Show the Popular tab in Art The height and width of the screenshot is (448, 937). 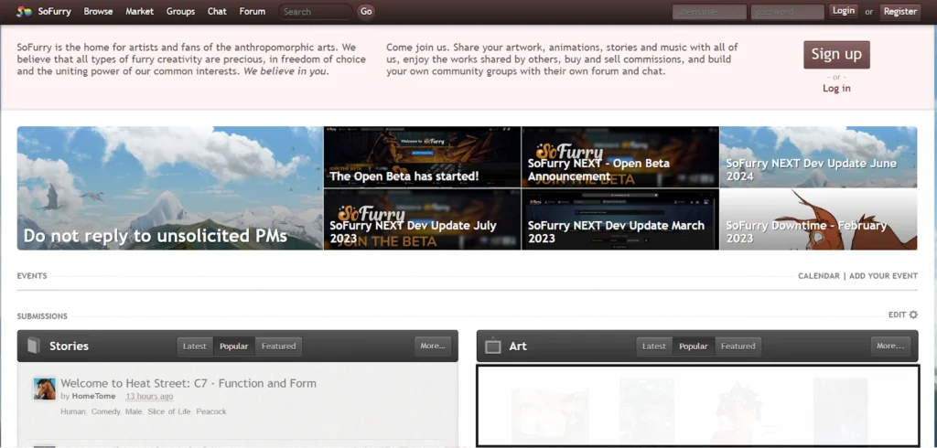[x=693, y=347]
